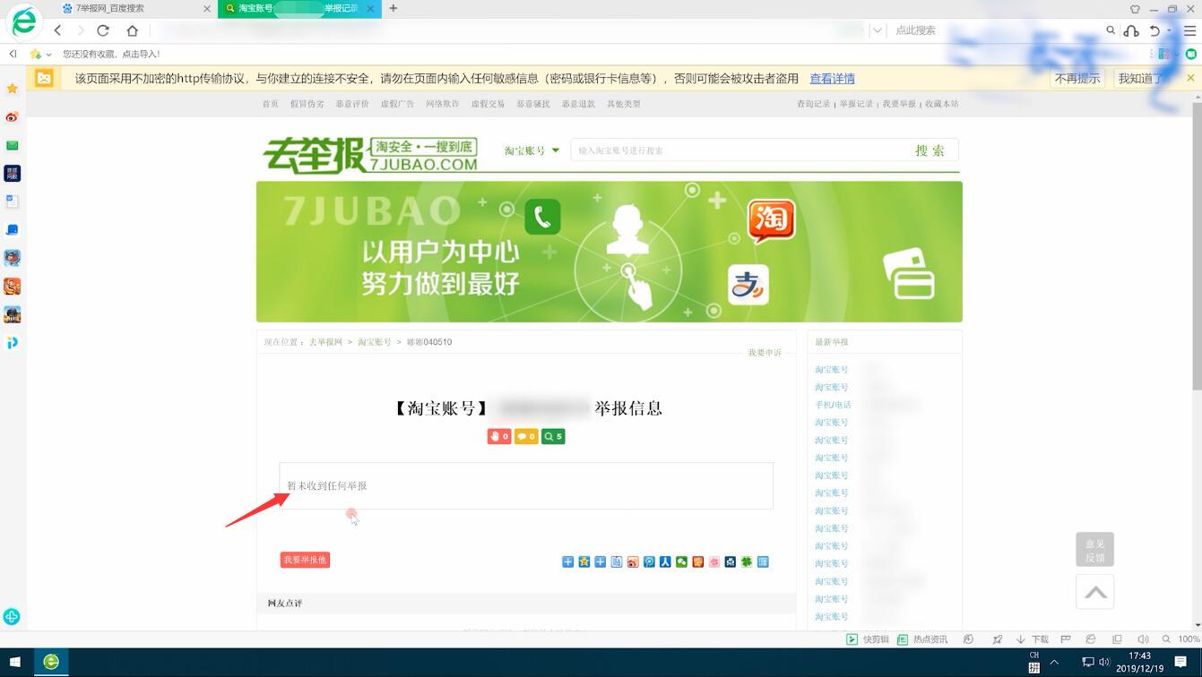1202x677 pixels.
Task: Click the green clover share icon
Action: [747, 561]
